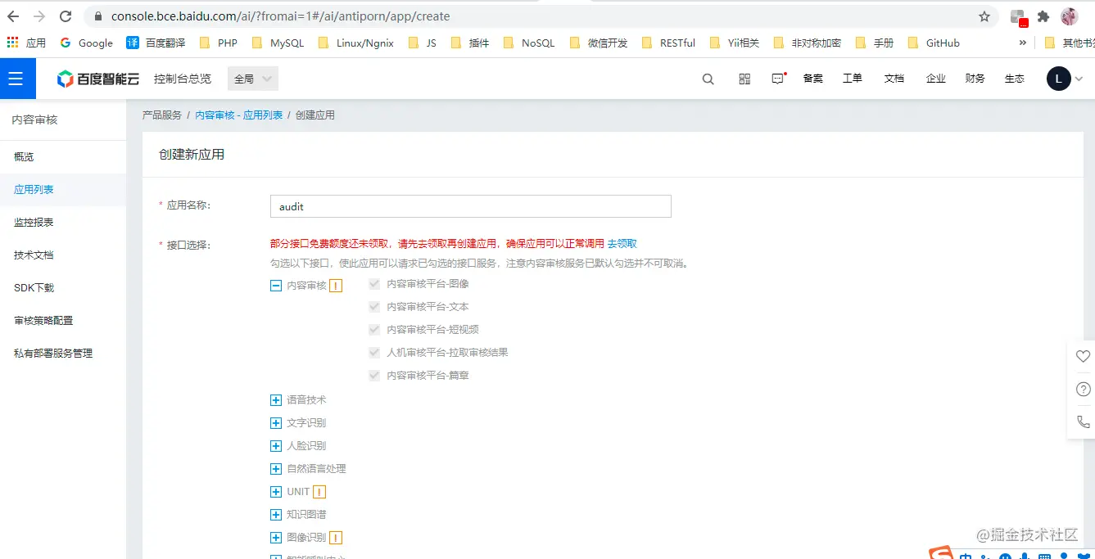Go to 内容审核 - 应用列表 breadcrumb
This screenshot has height=559, width=1095.
[239, 115]
